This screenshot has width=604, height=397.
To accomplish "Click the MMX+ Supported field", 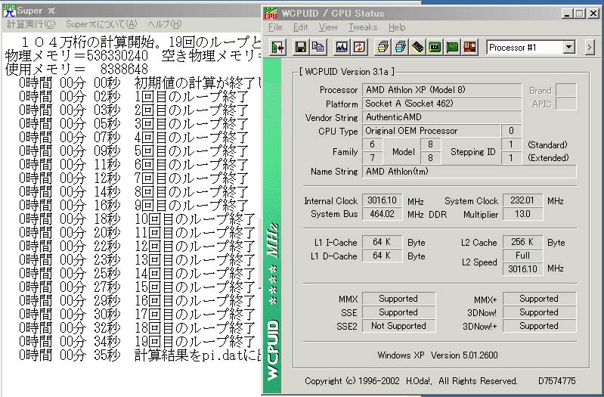I will pos(539,299).
